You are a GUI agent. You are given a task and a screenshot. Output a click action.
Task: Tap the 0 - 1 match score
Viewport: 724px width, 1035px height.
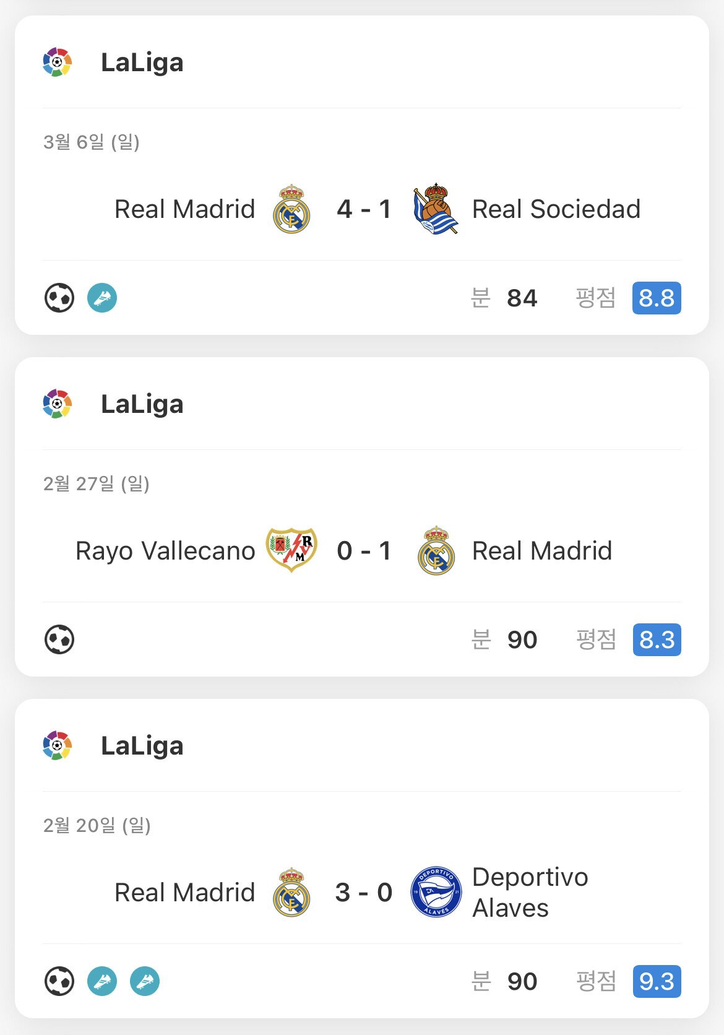coord(364,551)
